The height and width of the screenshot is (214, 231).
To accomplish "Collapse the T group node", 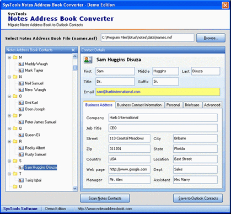I will pyautogui.click(x=9, y=174).
